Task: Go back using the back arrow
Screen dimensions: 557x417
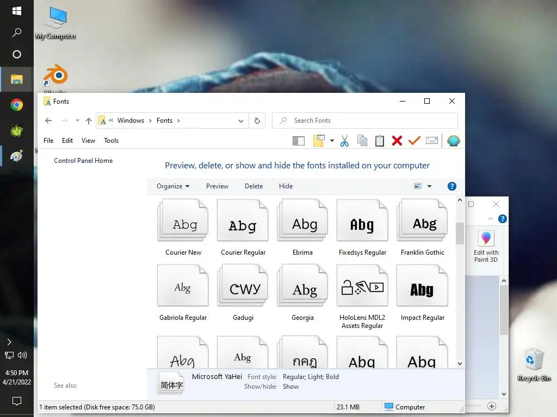Action: pos(48,121)
